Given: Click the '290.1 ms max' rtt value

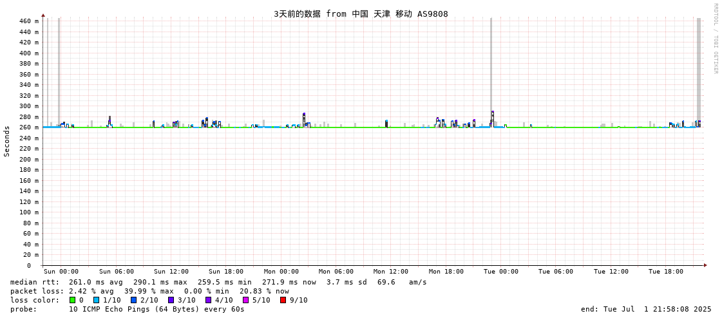Looking at the screenshot, I should tap(161, 282).
